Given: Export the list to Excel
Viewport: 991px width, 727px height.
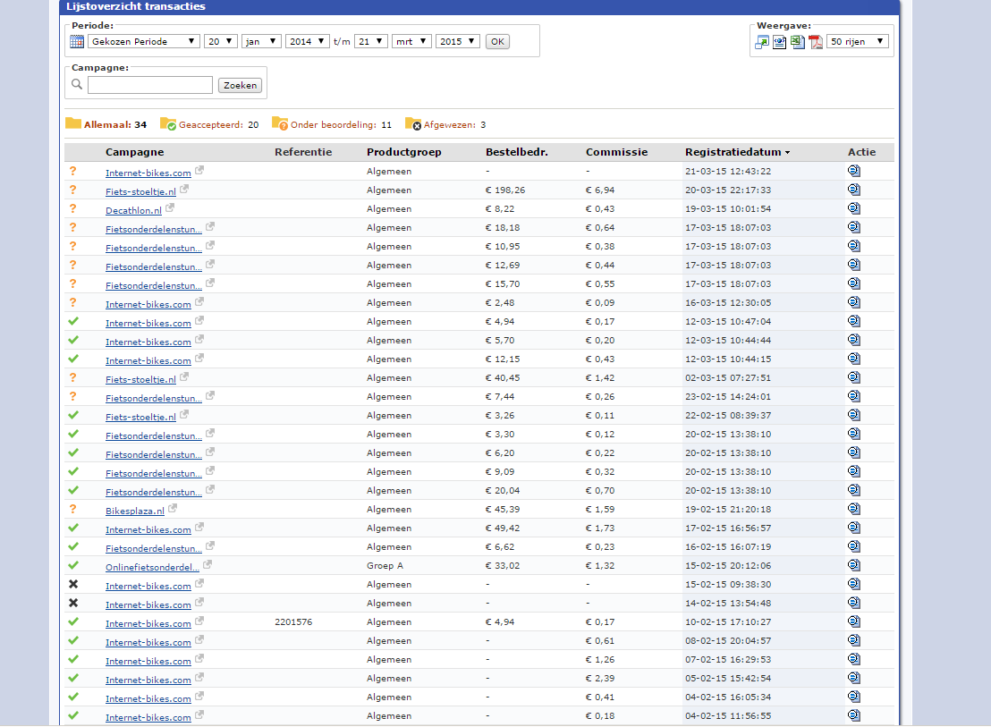Looking at the screenshot, I should point(798,42).
